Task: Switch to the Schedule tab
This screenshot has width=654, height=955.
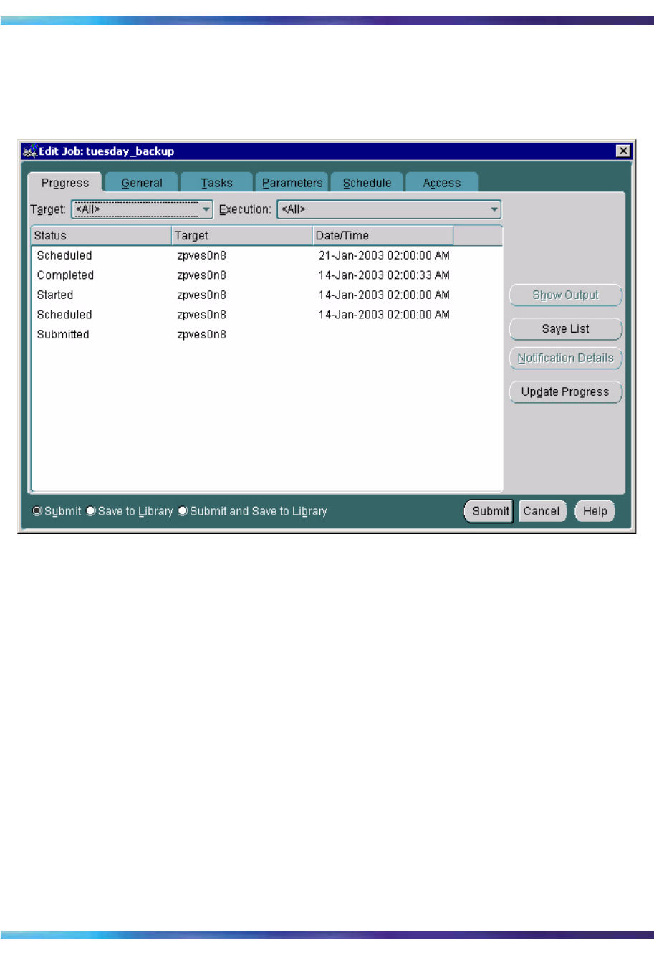Action: click(x=367, y=183)
